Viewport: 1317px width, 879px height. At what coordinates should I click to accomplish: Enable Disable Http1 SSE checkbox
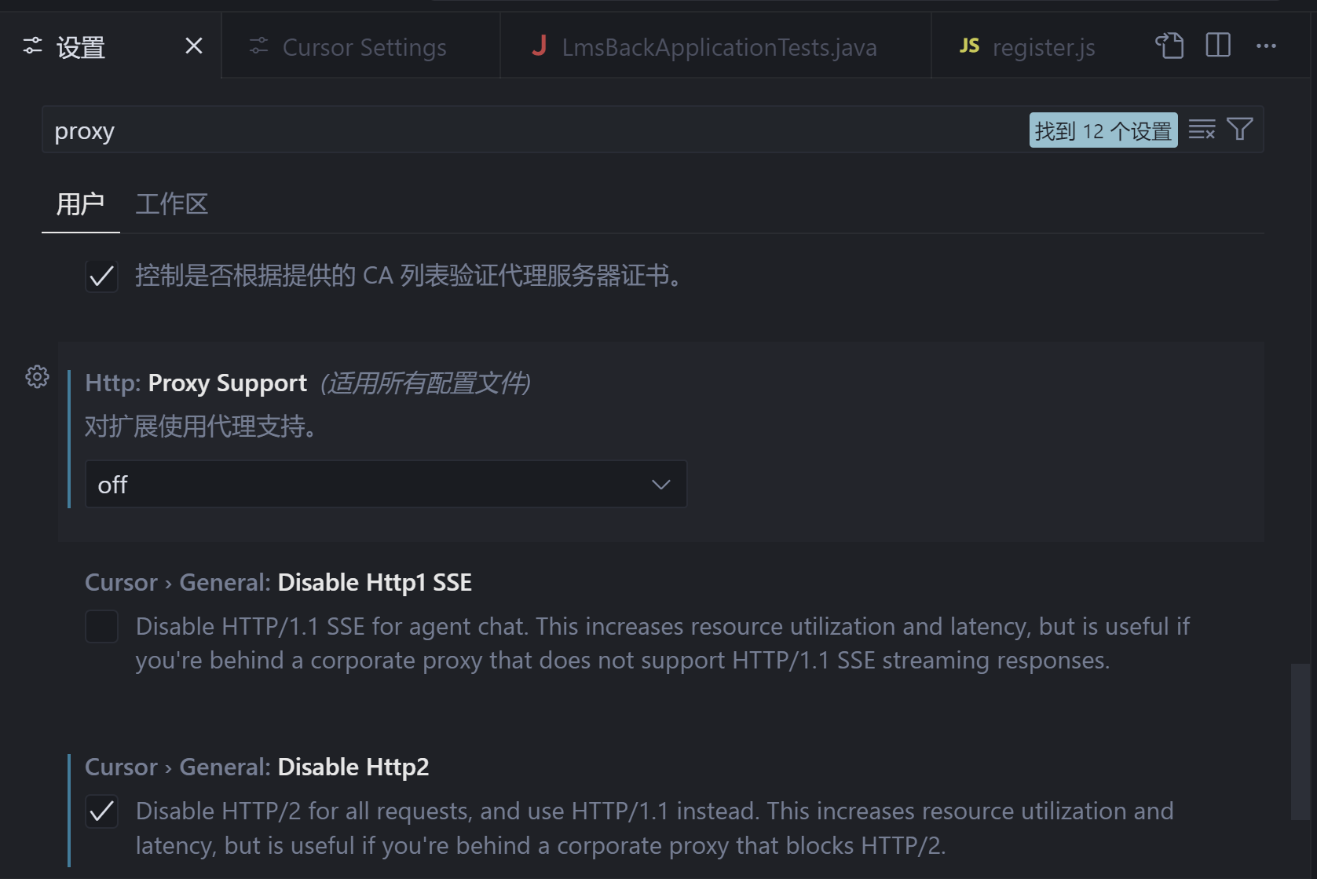(x=101, y=626)
